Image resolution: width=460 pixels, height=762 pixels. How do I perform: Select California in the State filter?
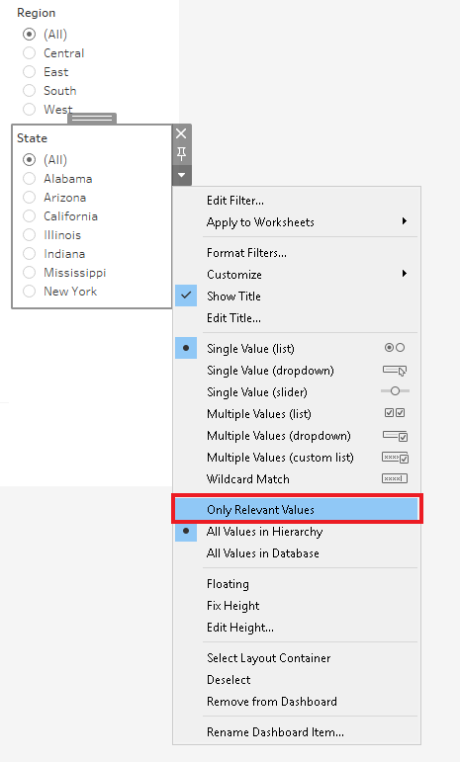point(29,216)
